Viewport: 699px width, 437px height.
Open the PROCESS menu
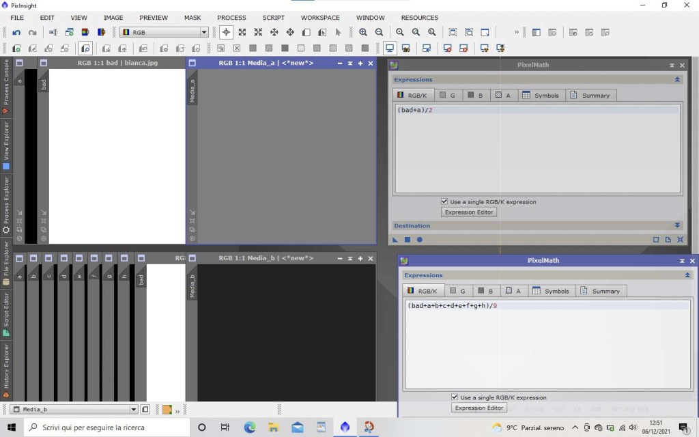pyautogui.click(x=231, y=18)
